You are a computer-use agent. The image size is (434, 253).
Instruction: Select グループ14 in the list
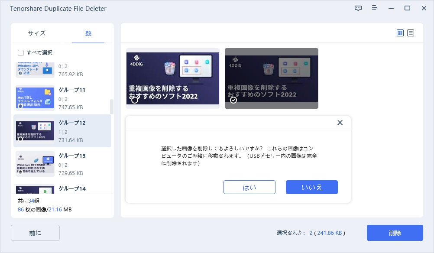[62, 188]
